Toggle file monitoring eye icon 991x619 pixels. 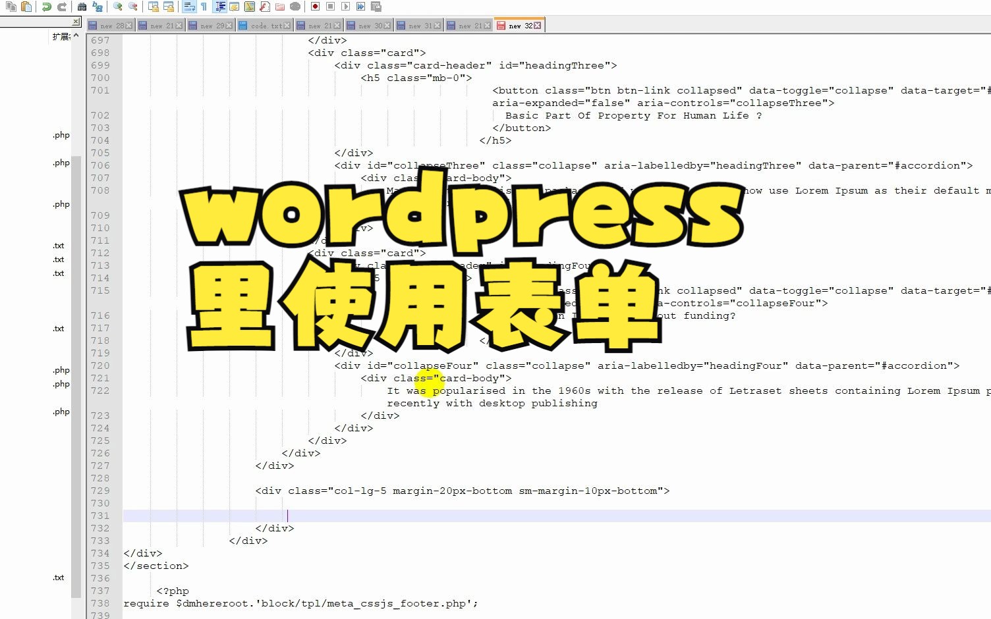pyautogui.click(x=295, y=7)
